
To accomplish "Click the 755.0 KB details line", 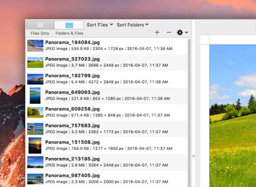I will [x=109, y=149].
